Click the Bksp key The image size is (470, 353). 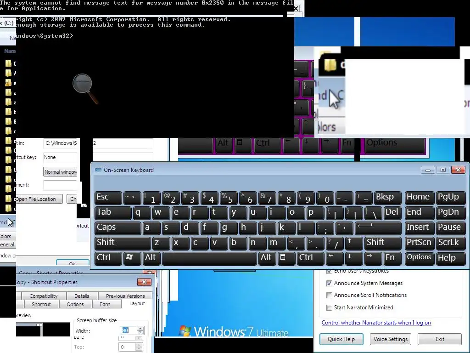tap(387, 198)
